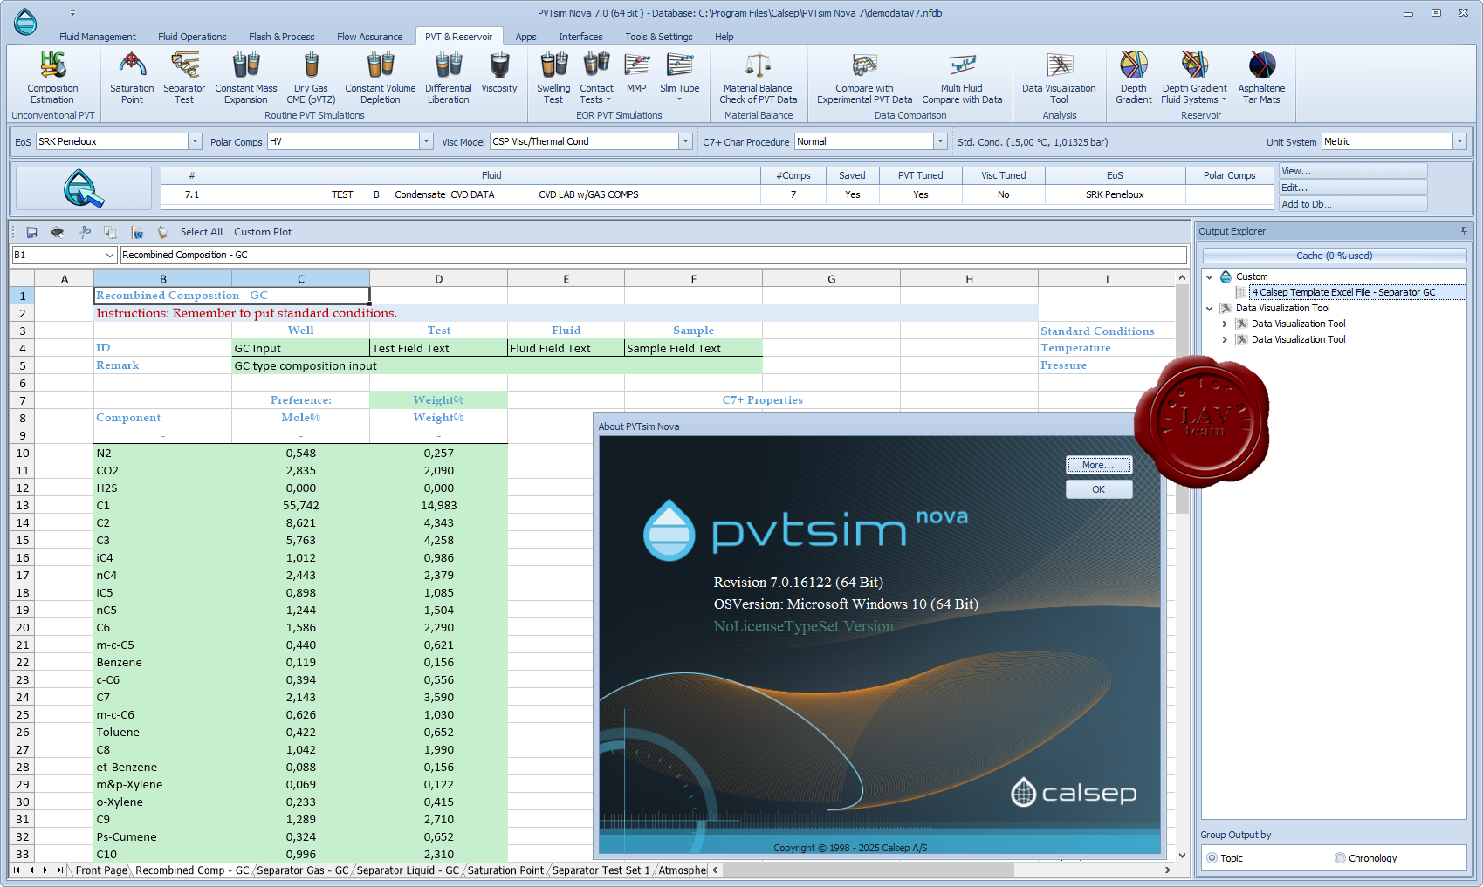Open Saturation Point sheet tab
This screenshot has height=887, width=1483.
pyautogui.click(x=505, y=870)
